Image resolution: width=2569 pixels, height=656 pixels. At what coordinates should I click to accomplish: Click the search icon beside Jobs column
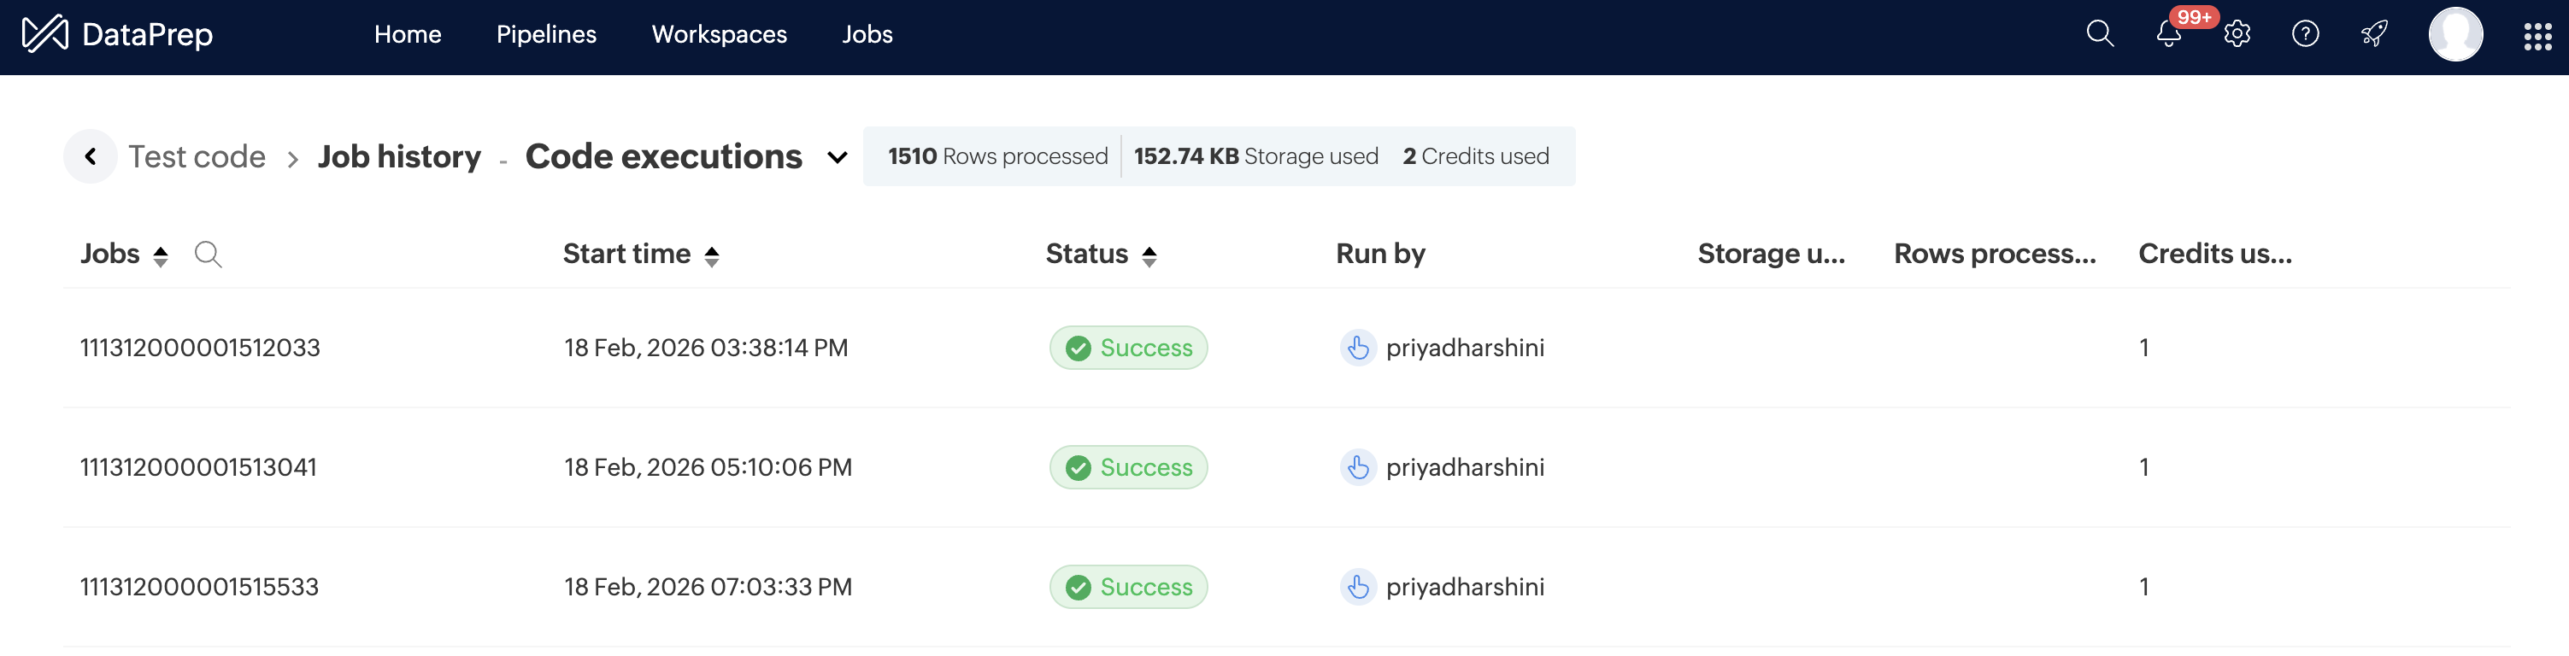point(208,255)
